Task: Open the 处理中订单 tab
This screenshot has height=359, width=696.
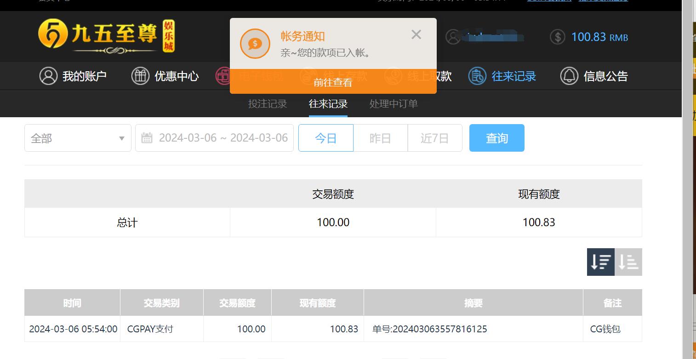Action: tap(394, 104)
